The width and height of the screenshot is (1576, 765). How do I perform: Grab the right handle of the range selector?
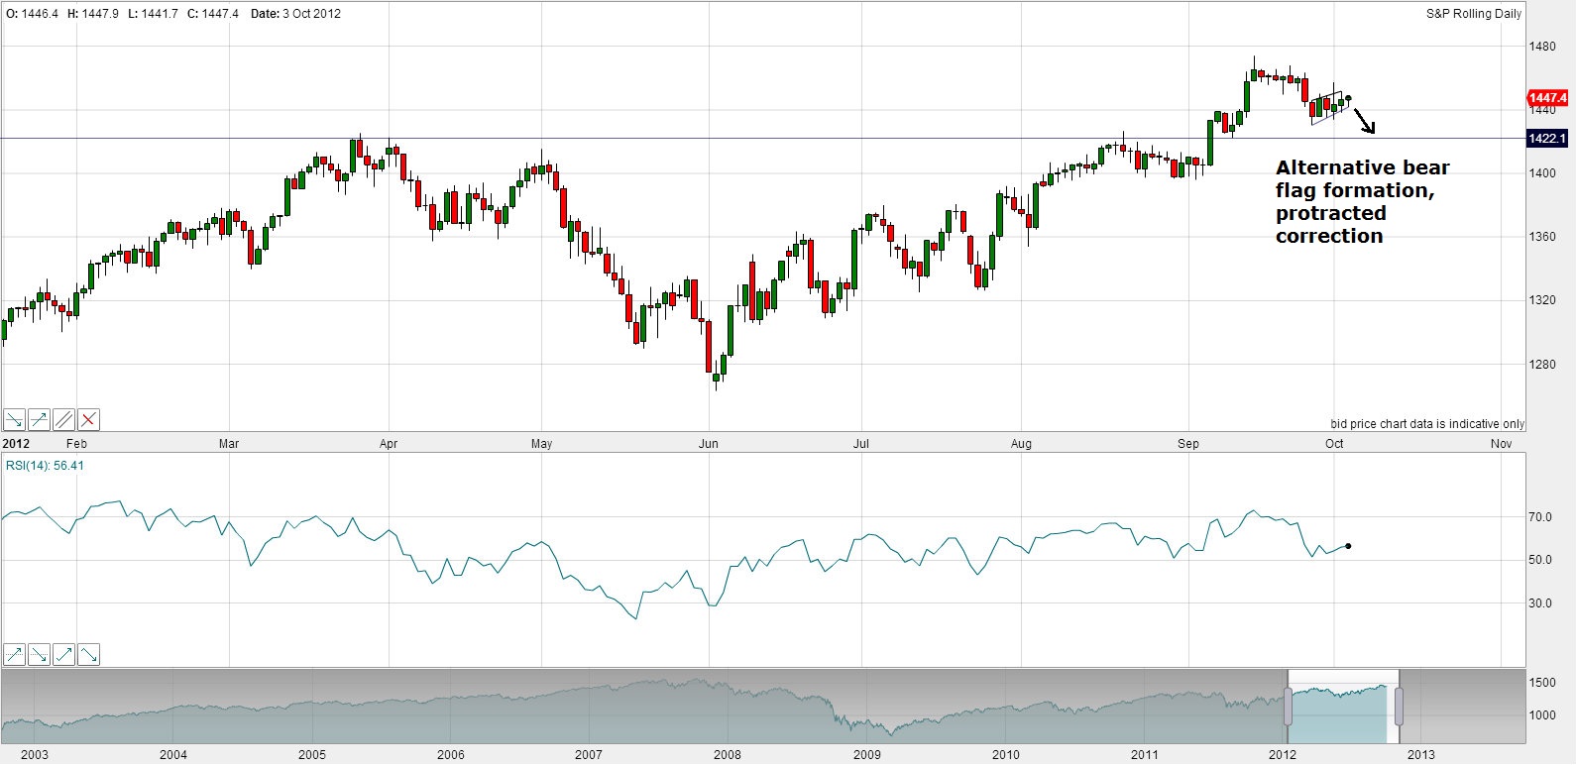click(1399, 706)
